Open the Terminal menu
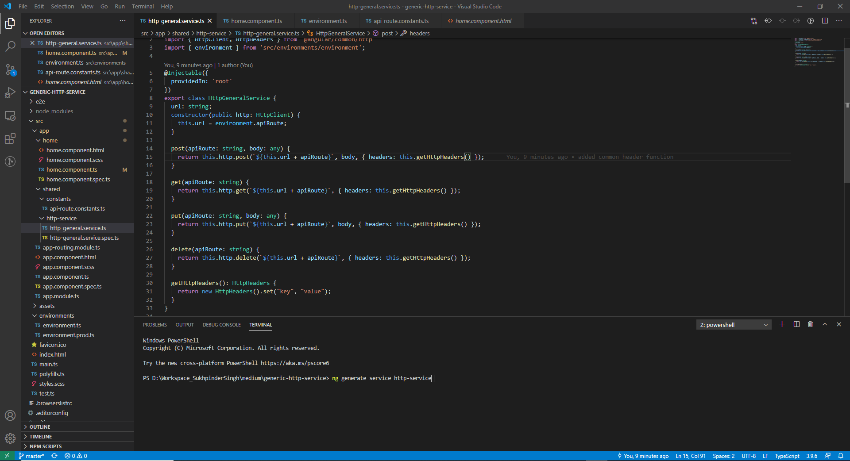The image size is (850, 461). point(142,6)
